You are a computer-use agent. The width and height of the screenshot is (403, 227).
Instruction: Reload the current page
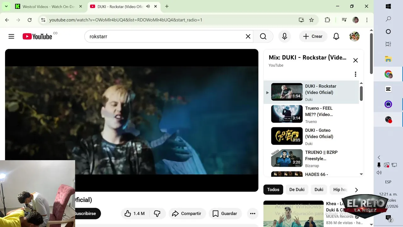click(30, 20)
